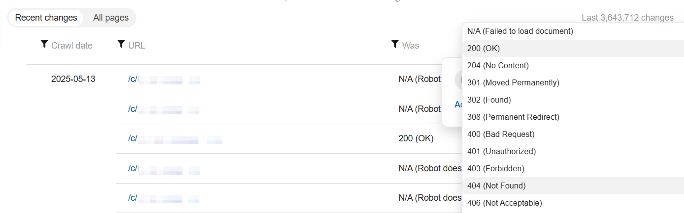Select the 403 (Forbidden) status option
The image size is (684, 213).
[495, 168]
